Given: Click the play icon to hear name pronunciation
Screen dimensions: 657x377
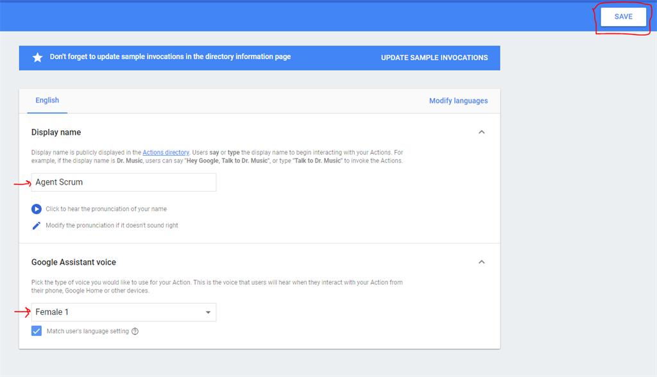Looking at the screenshot, I should tap(37, 208).
